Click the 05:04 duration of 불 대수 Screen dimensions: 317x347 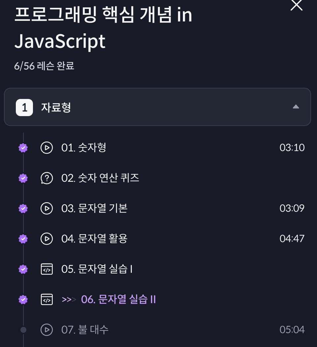pyautogui.click(x=292, y=330)
